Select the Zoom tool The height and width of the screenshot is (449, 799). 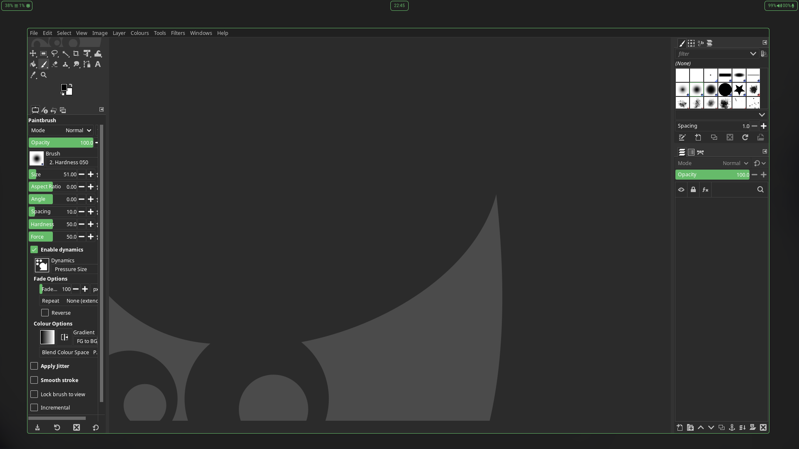coord(44,75)
